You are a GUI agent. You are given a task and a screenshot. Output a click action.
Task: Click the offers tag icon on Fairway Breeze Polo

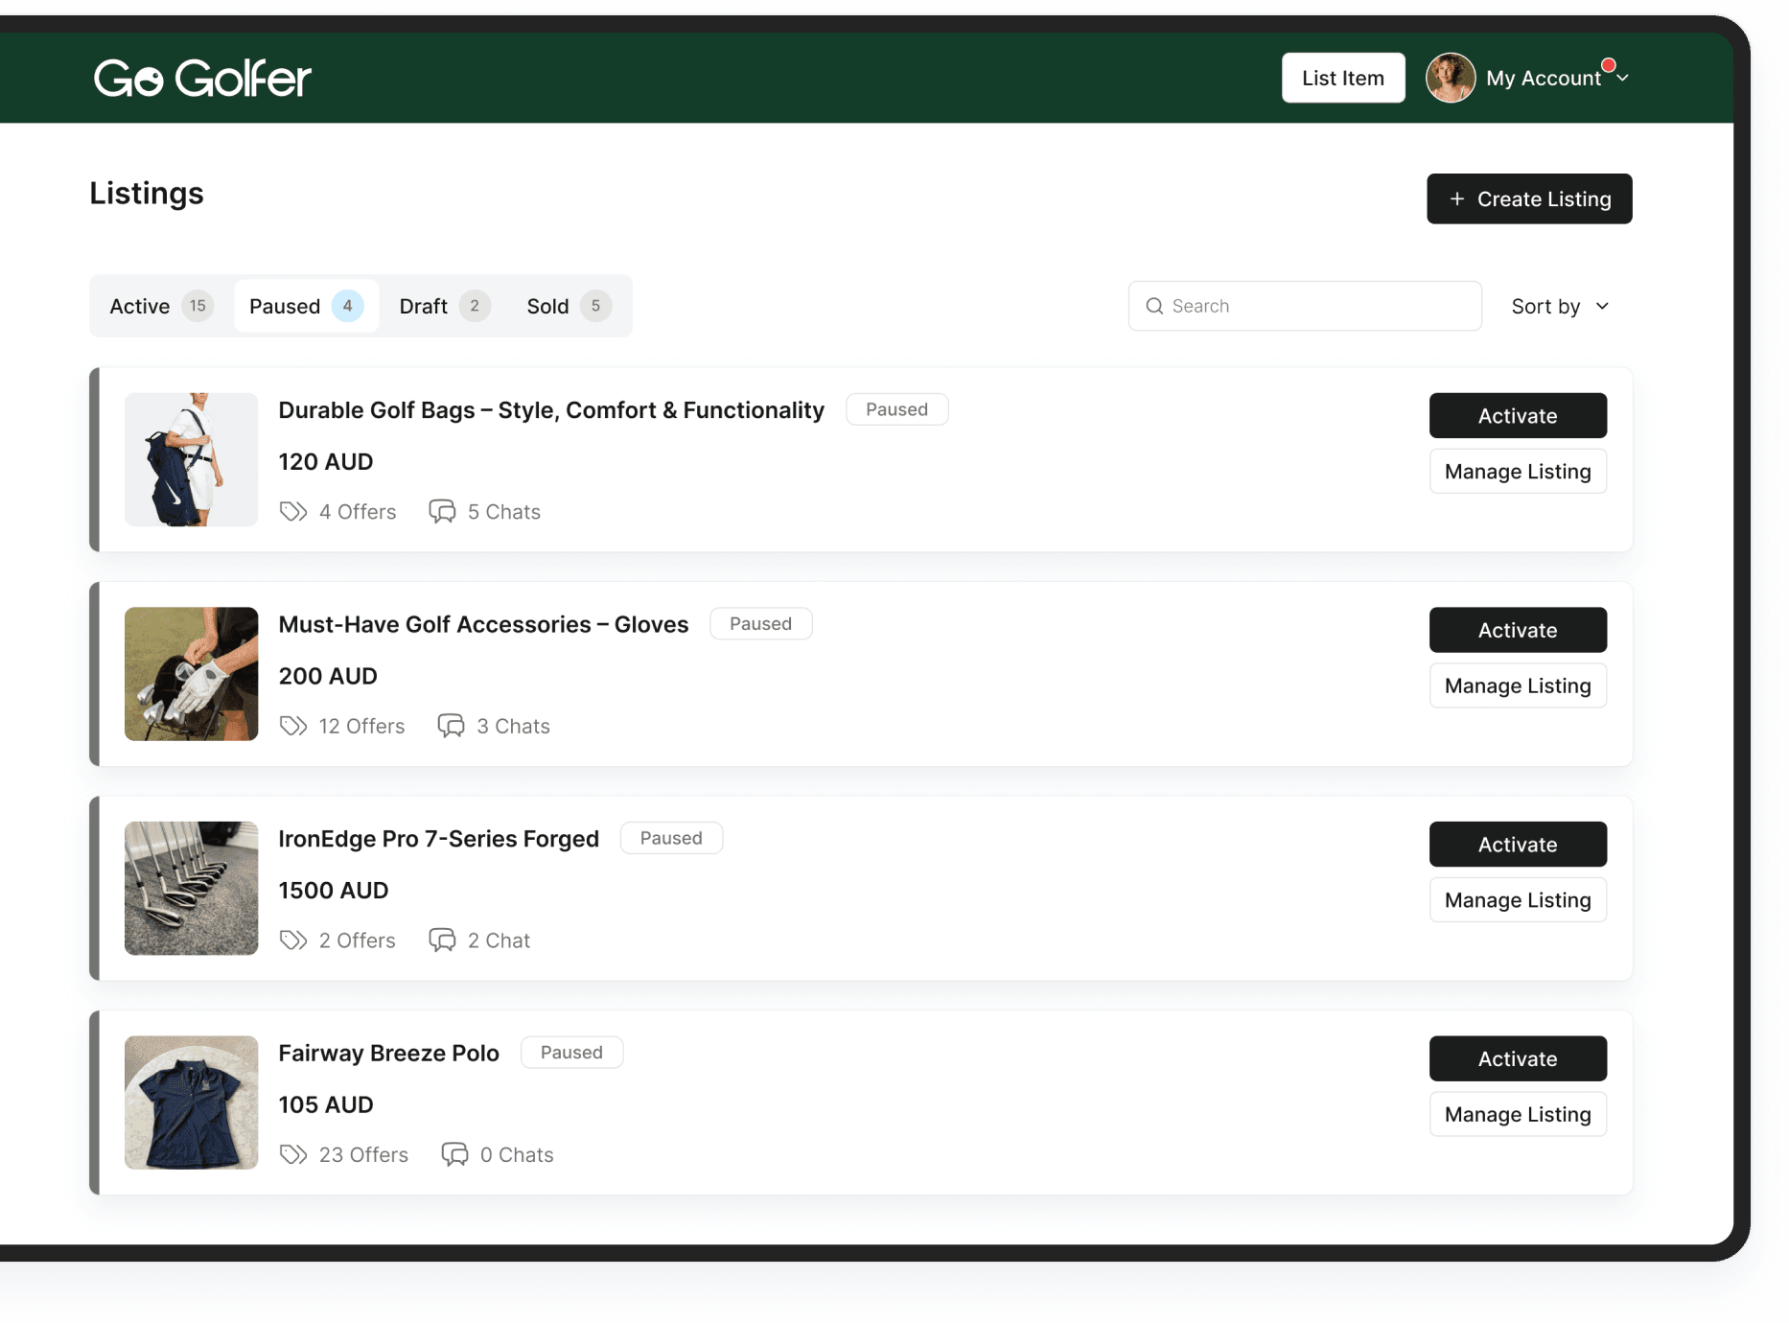point(292,1154)
